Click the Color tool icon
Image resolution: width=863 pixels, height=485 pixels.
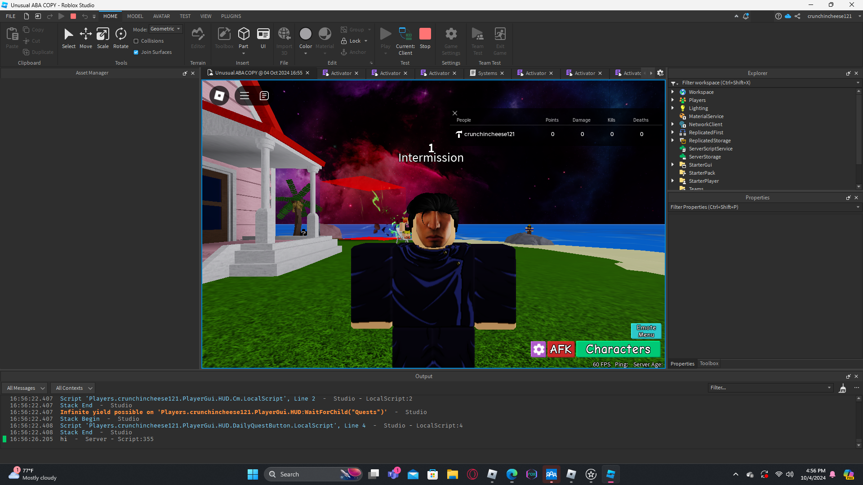tap(306, 34)
